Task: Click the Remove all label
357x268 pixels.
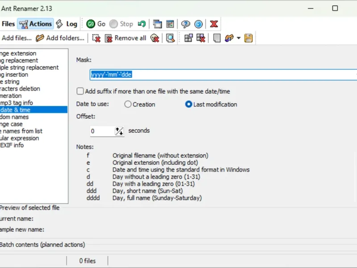Action: click(x=130, y=38)
